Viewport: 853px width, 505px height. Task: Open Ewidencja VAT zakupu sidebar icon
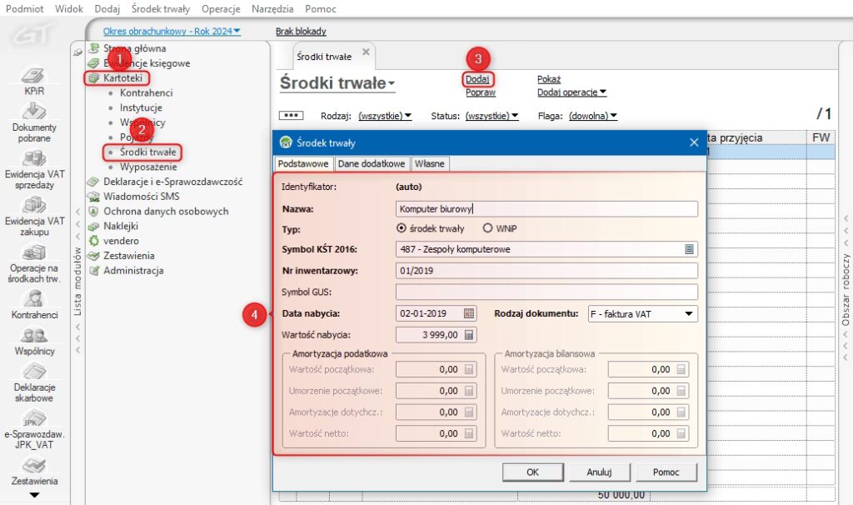pyautogui.click(x=34, y=206)
